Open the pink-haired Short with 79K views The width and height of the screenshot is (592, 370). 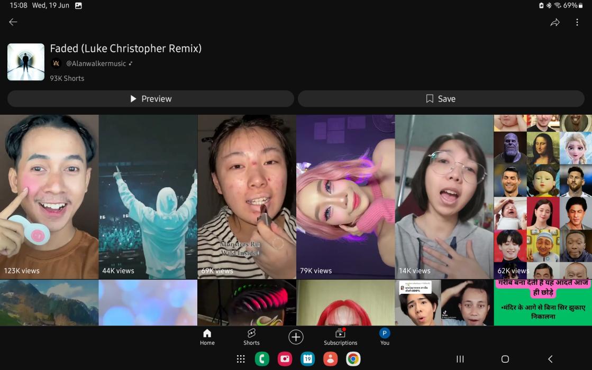[x=345, y=197]
